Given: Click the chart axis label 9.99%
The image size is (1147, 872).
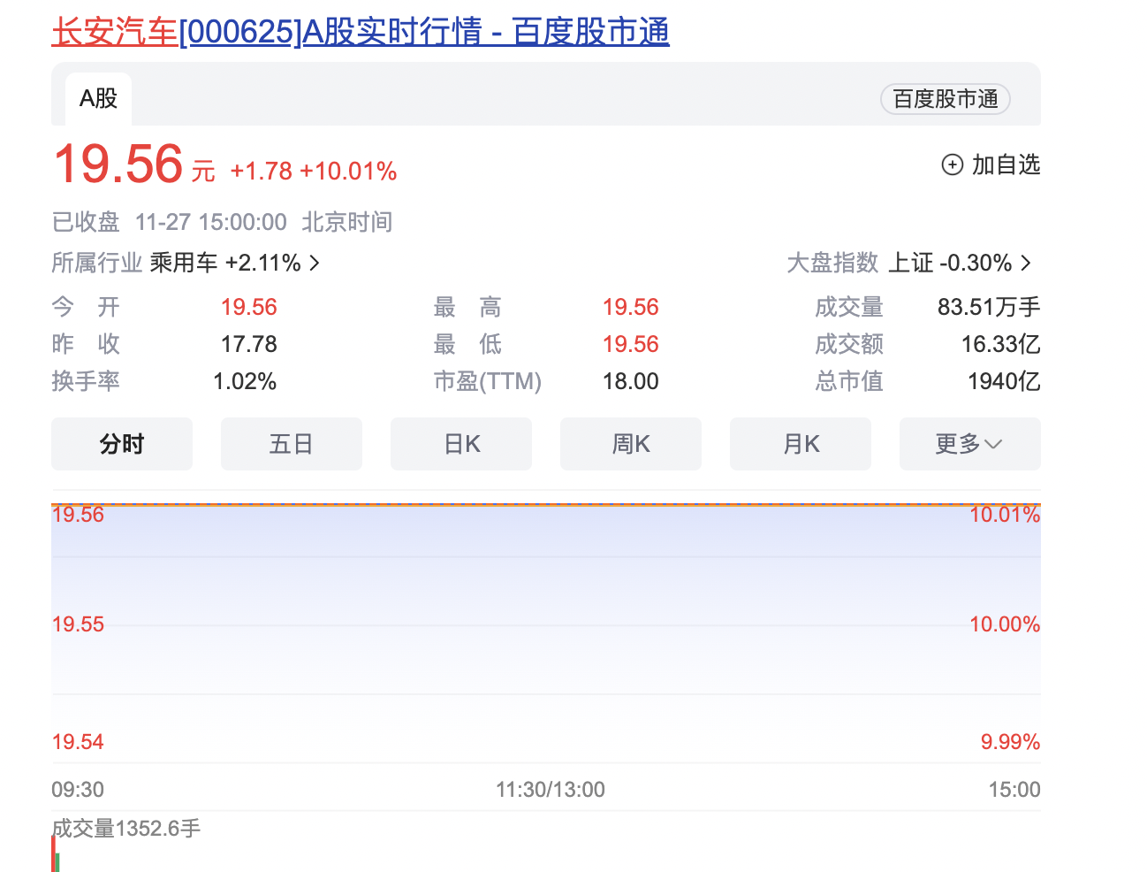Looking at the screenshot, I should click(1011, 742).
